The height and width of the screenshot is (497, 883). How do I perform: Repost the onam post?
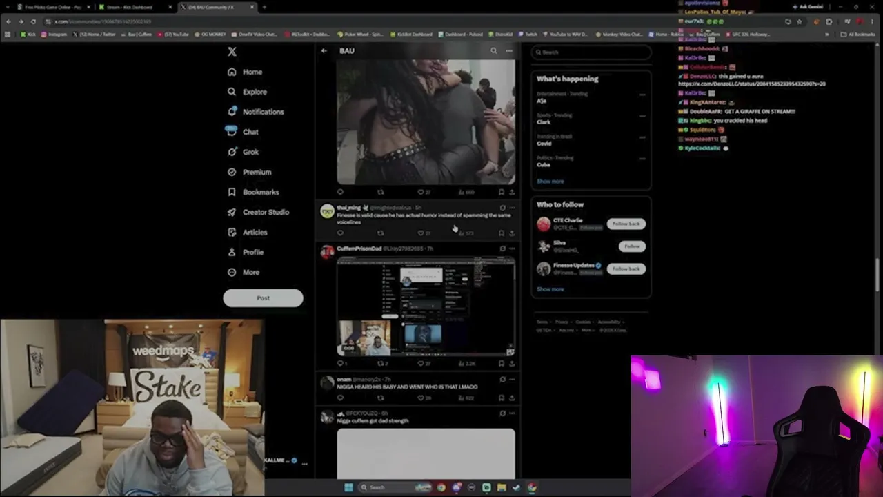coord(380,398)
